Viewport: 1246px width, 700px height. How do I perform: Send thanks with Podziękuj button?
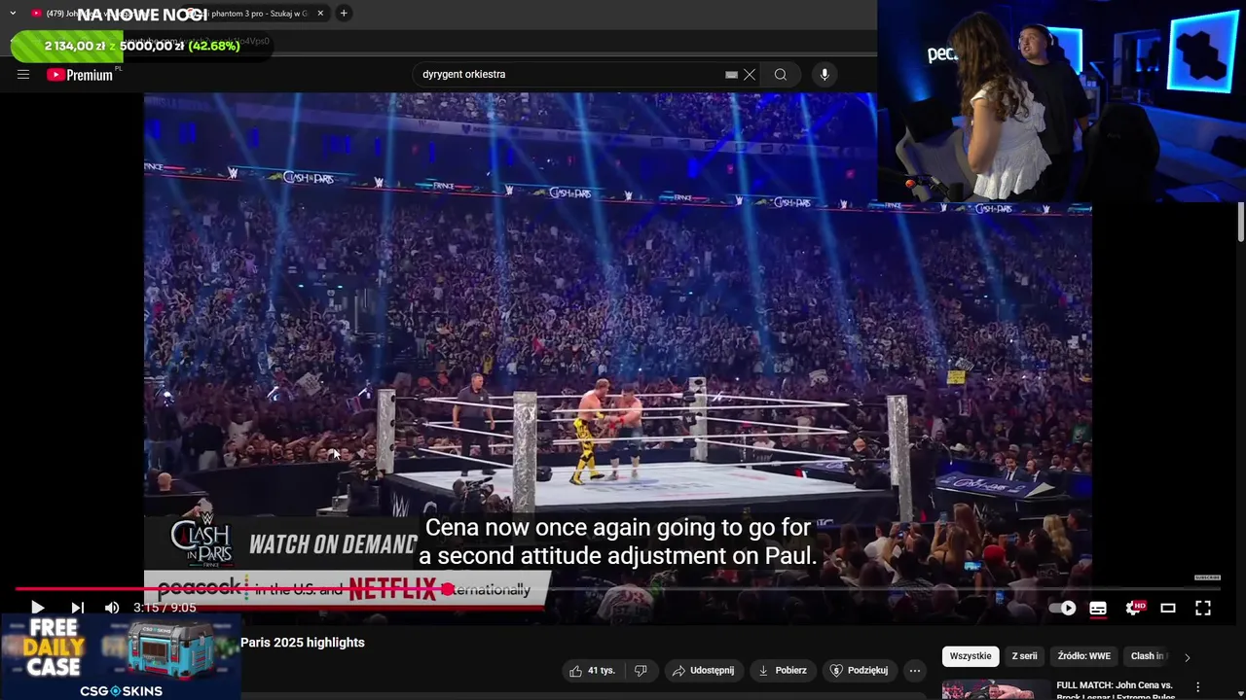click(859, 671)
